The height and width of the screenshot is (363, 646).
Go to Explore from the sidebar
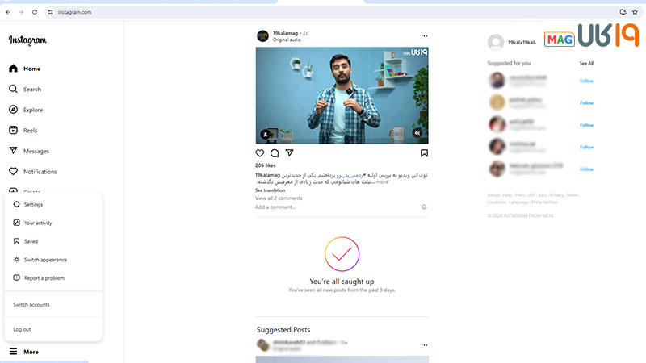(32, 110)
